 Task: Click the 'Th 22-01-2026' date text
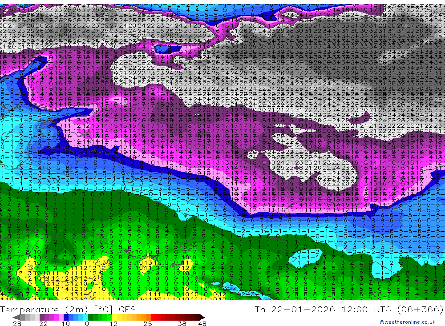(x=295, y=309)
